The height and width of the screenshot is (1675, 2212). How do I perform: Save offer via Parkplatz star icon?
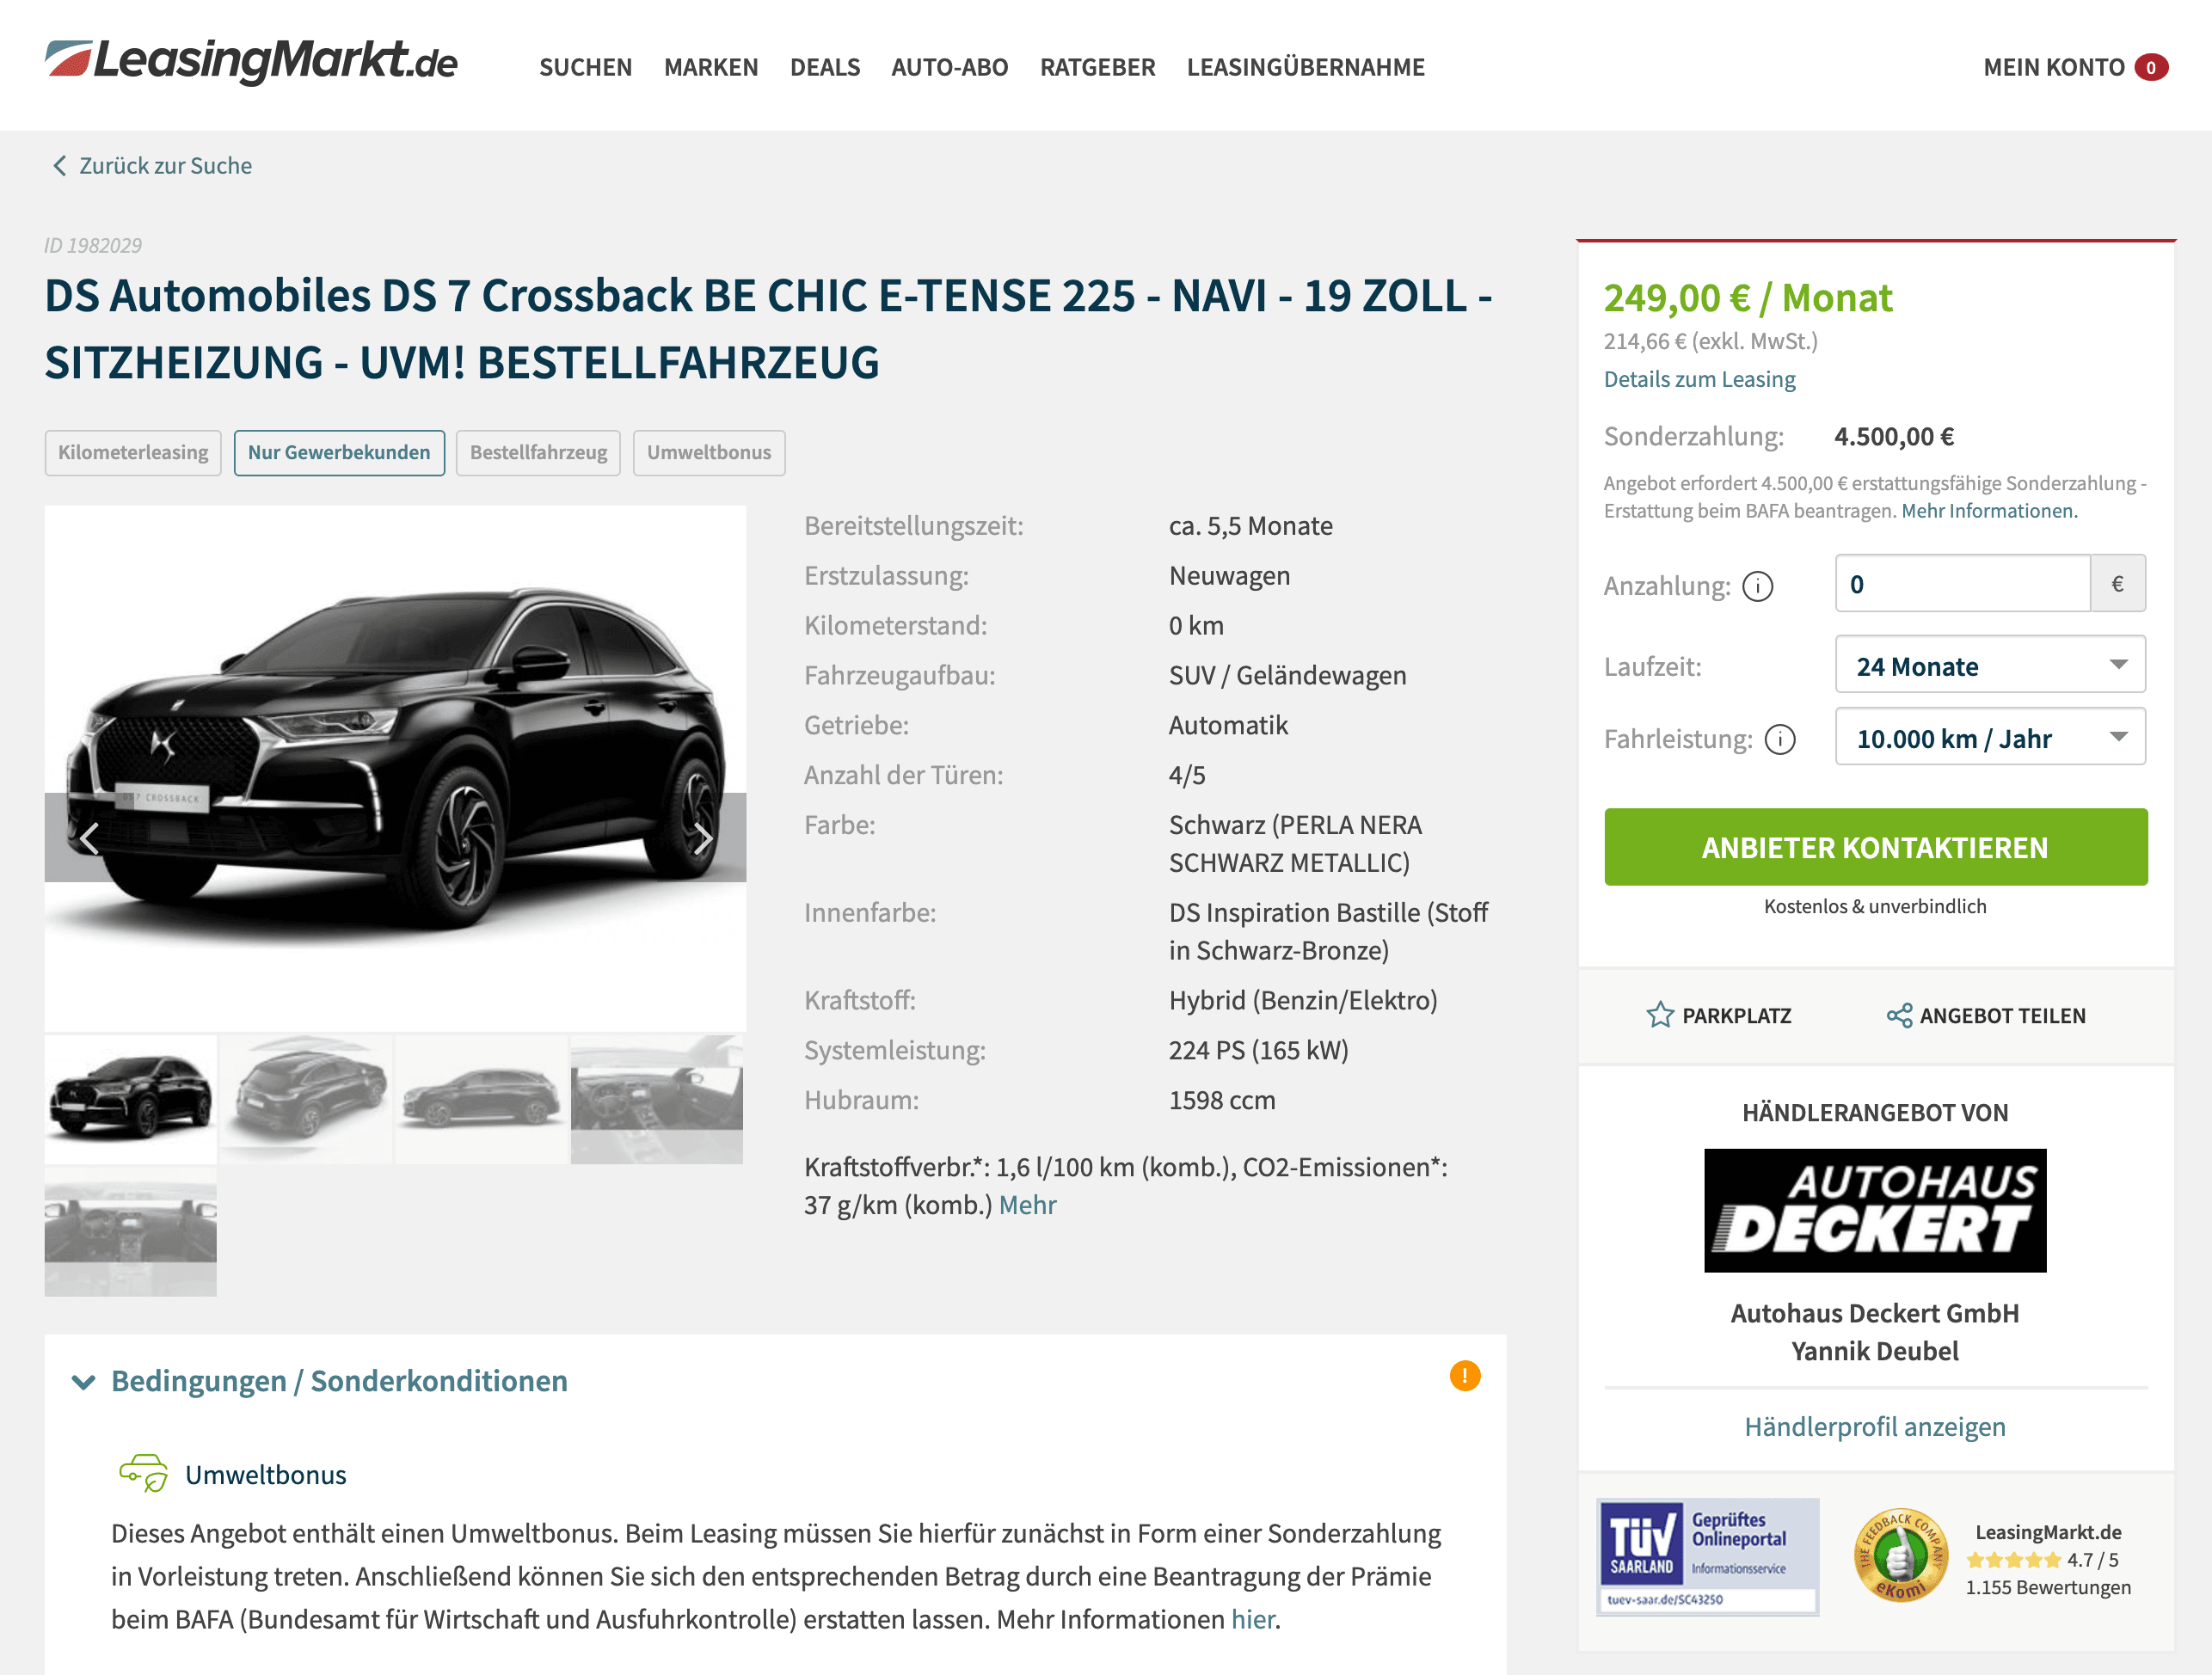[x=1660, y=1015]
